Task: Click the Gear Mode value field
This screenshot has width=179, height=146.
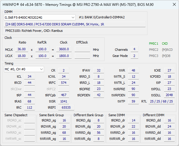Action: click(134, 55)
